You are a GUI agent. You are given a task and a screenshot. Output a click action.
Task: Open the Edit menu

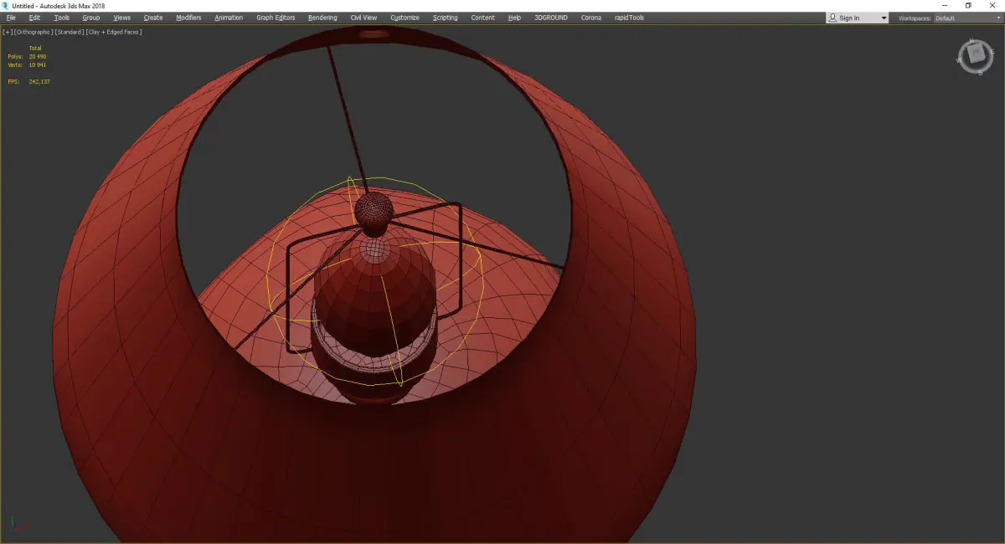[x=34, y=18]
